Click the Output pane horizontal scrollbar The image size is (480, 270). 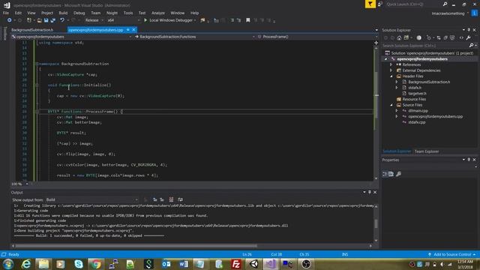pos(136,246)
